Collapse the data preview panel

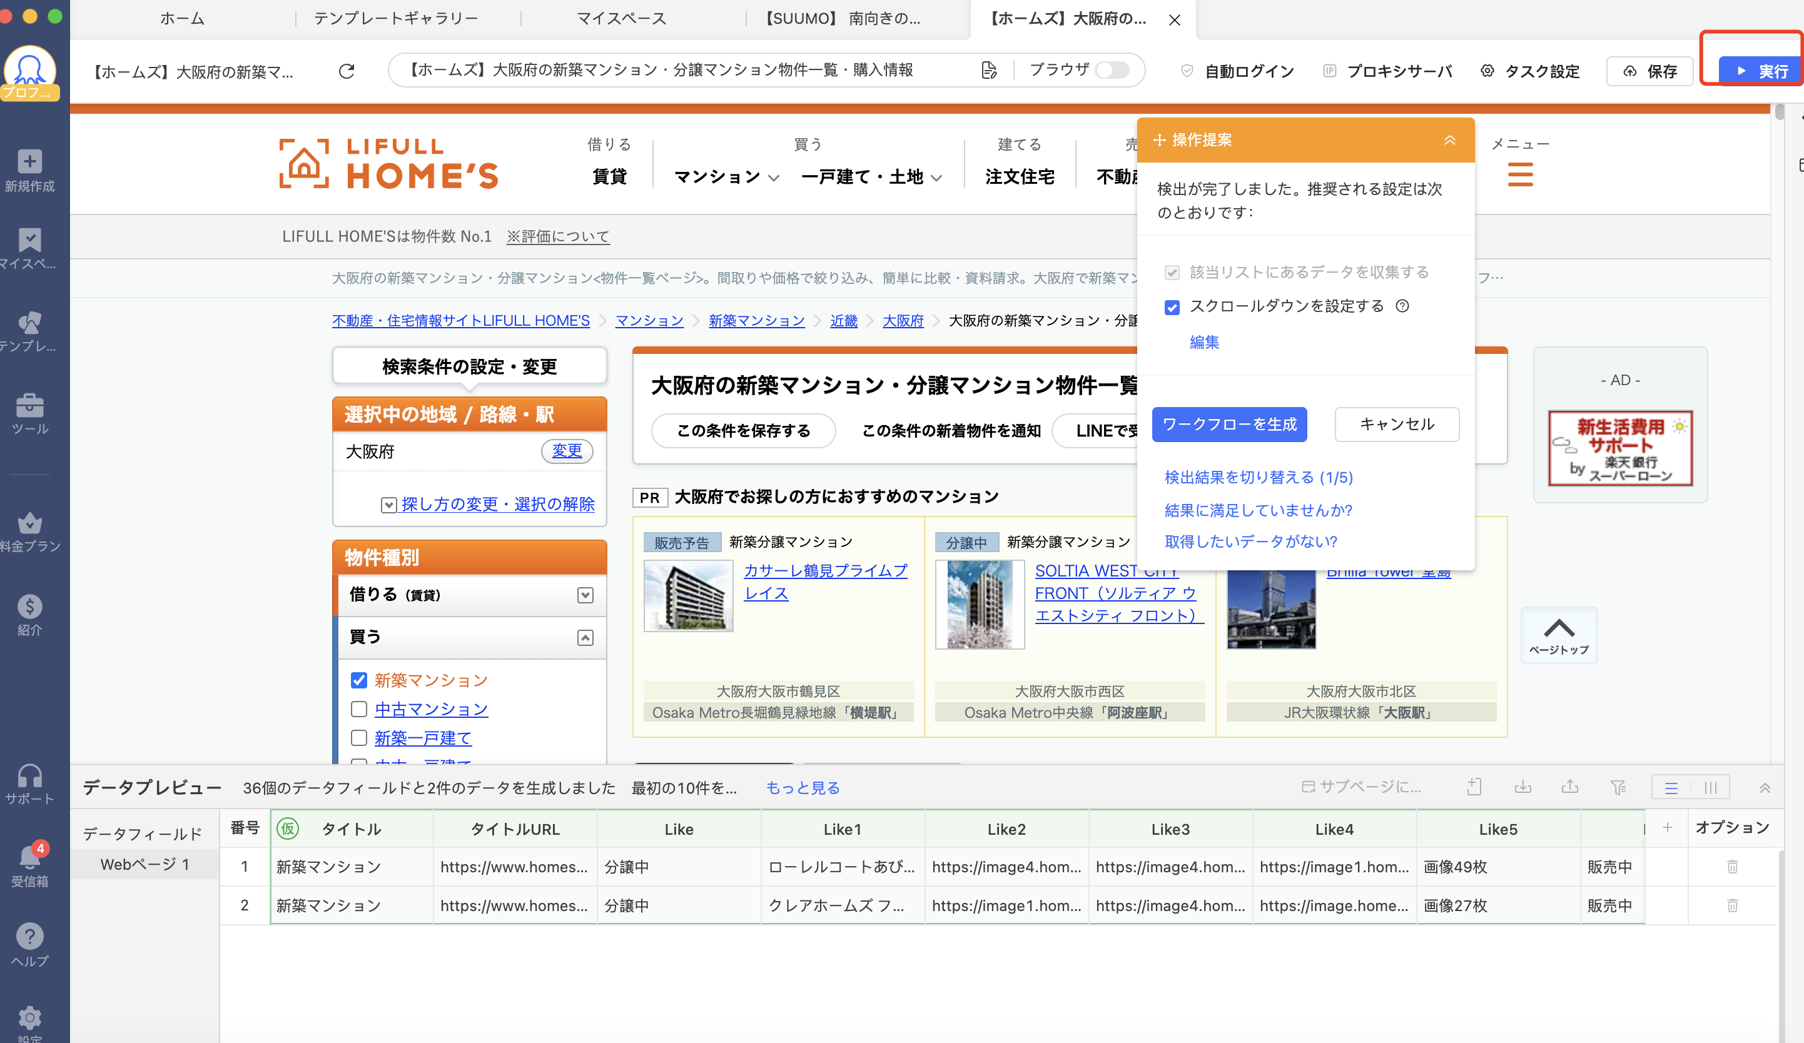point(1765,787)
